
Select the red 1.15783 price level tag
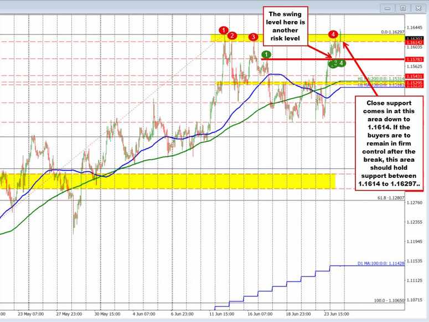tap(415, 59)
